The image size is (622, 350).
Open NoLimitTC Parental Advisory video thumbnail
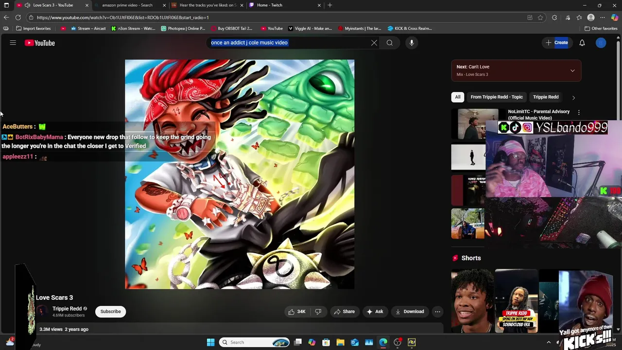[x=468, y=124]
